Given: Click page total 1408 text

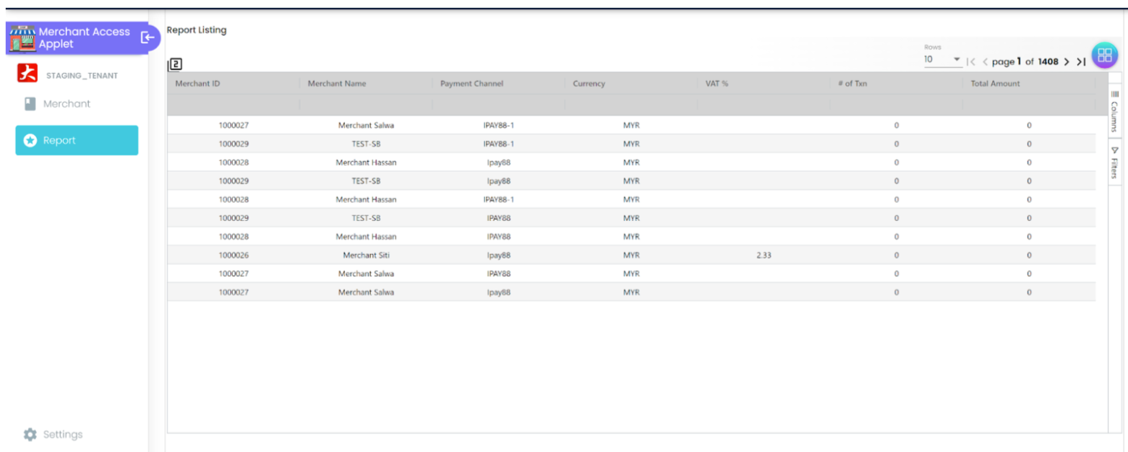Looking at the screenshot, I should [x=1048, y=62].
